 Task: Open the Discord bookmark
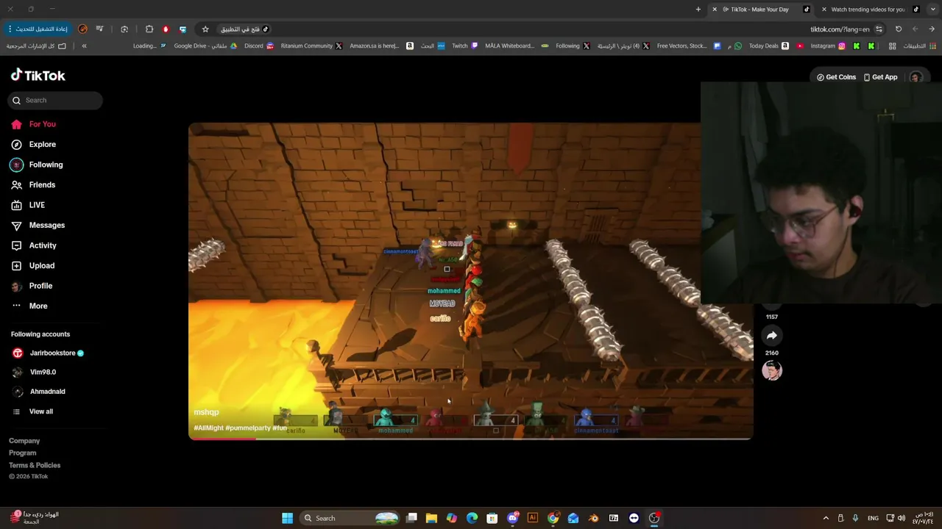pos(259,46)
